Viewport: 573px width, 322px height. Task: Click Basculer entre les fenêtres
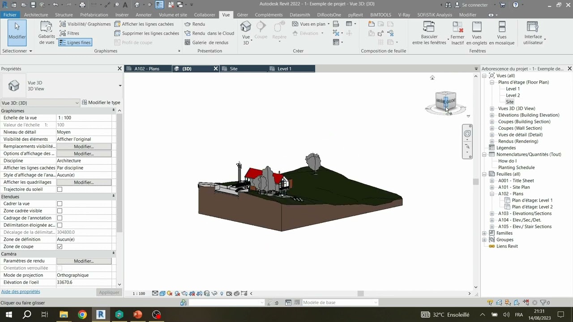429,33
